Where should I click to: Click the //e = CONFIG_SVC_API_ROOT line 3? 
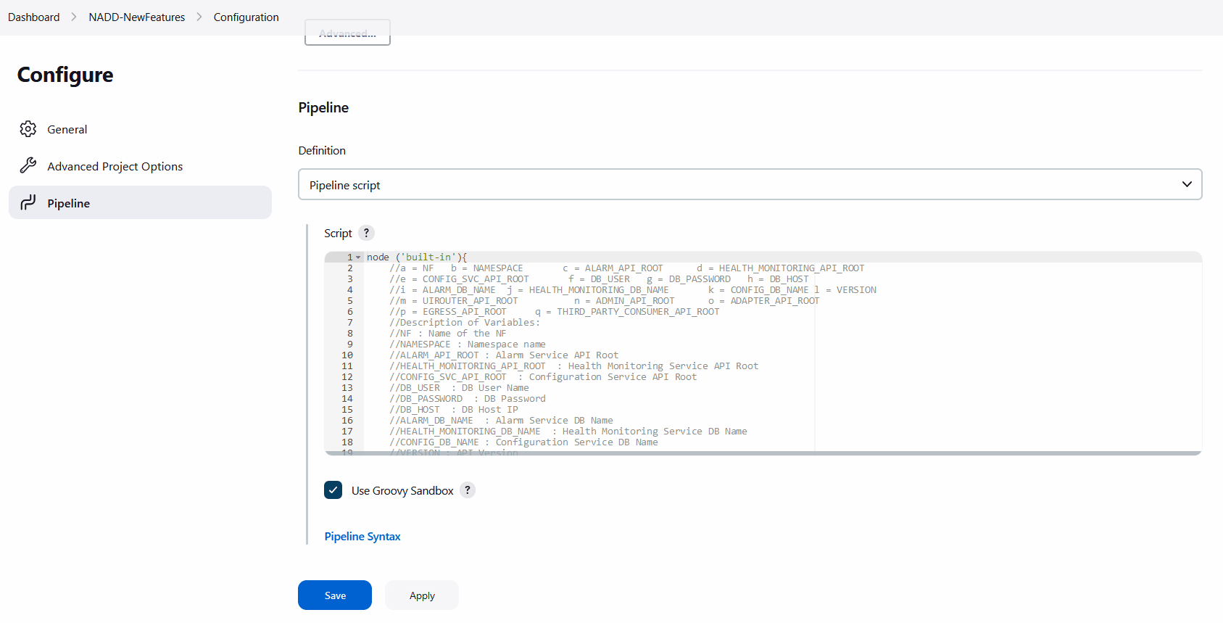(599, 279)
